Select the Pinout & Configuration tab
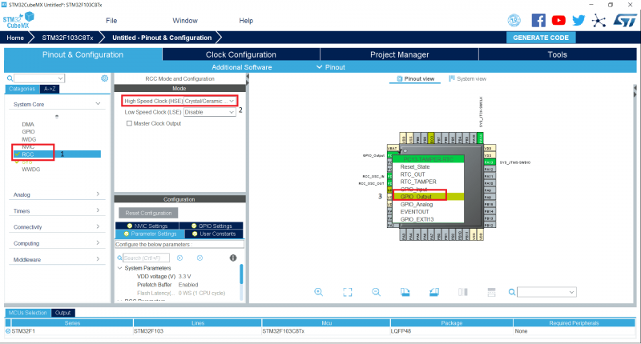Viewport: 641px width, 344px height. coord(83,54)
